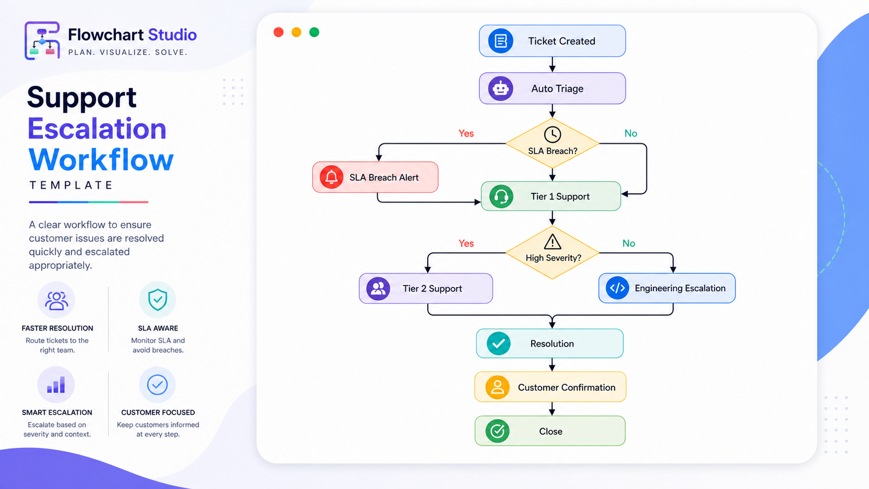Click the 'Route tickets to the right team' text
This screenshot has height=489, width=869.
(x=57, y=346)
